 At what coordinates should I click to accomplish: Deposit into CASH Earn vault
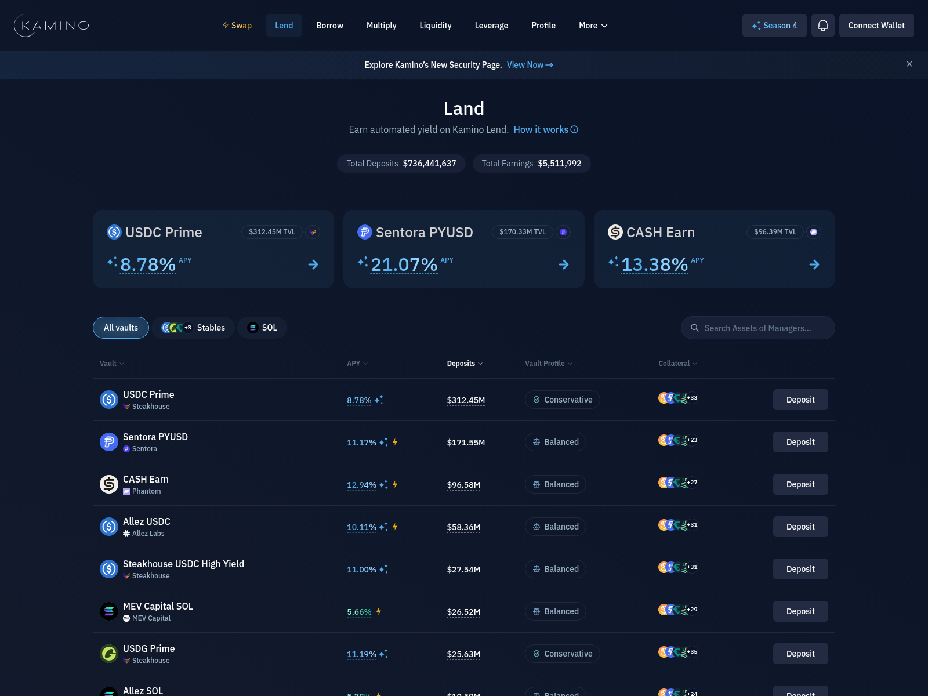click(x=800, y=484)
